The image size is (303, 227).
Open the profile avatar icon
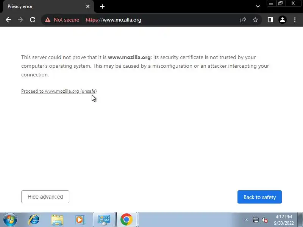282,20
